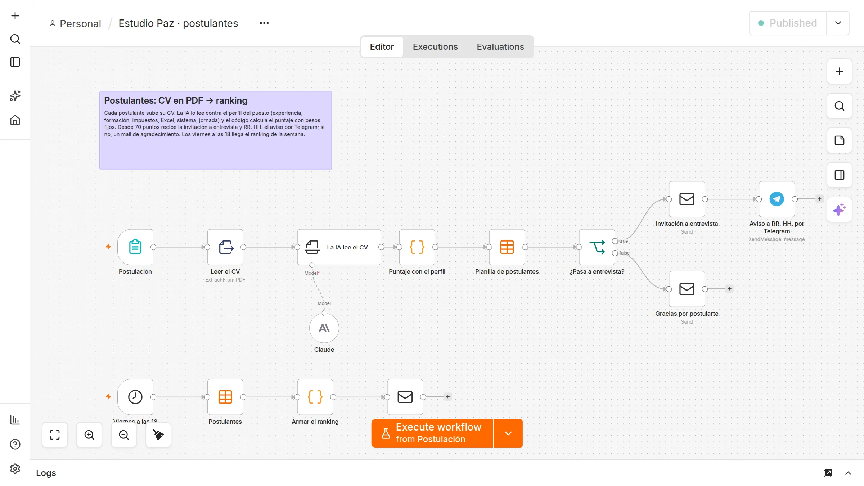Tidy up nodes with the broom button
Image resolution: width=864 pixels, height=486 pixels.
(x=158, y=435)
